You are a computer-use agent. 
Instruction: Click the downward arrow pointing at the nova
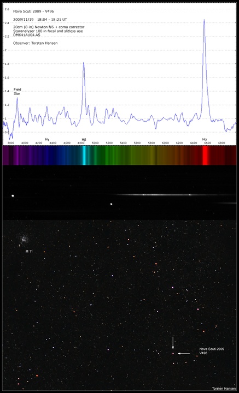tap(173, 343)
